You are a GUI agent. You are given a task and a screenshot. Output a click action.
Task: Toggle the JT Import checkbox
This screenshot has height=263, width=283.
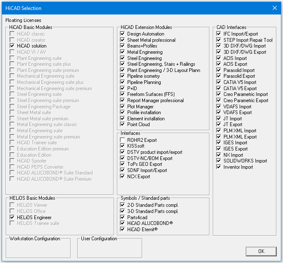click(219, 119)
